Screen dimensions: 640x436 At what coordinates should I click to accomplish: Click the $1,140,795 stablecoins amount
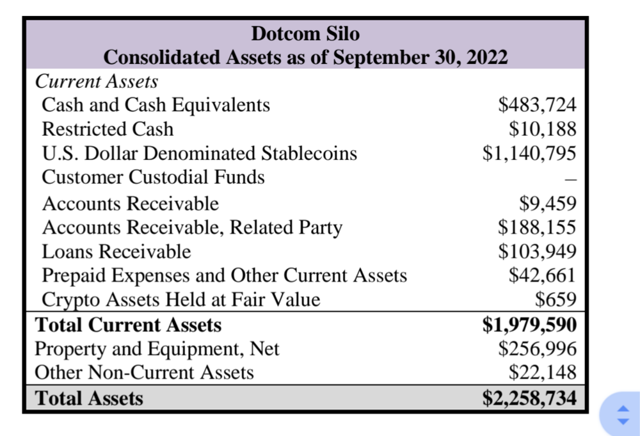(x=529, y=153)
